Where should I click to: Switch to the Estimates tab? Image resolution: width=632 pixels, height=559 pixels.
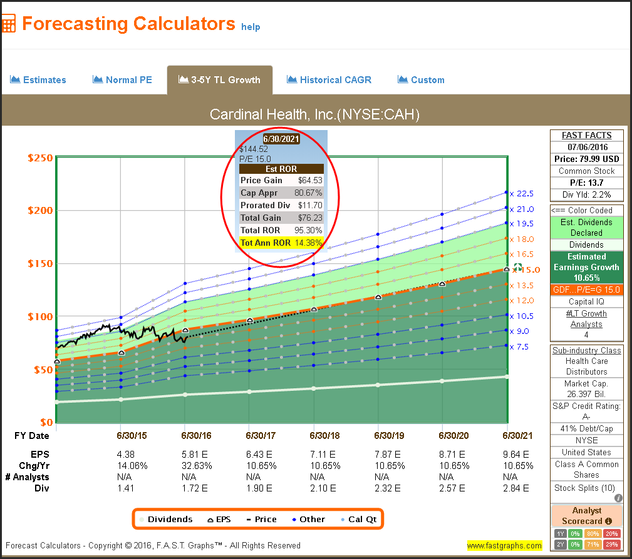point(38,80)
